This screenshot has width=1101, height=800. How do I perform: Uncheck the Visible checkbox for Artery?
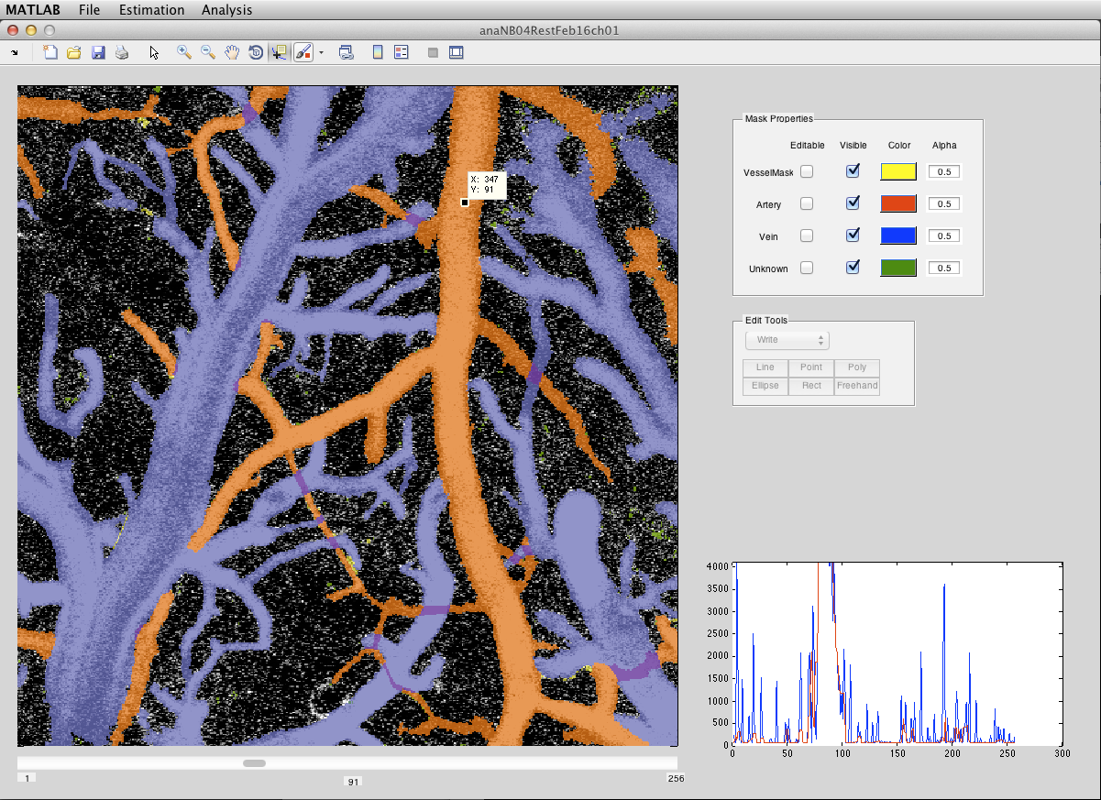click(853, 203)
